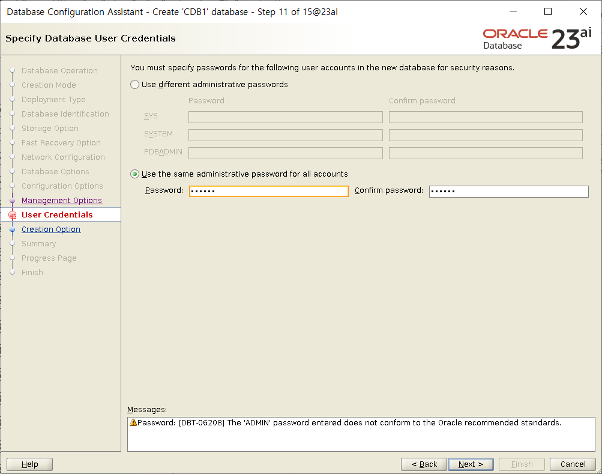The height and width of the screenshot is (474, 602).
Task: Select 'Use different administrative passwords' radio button
Action: pos(135,85)
